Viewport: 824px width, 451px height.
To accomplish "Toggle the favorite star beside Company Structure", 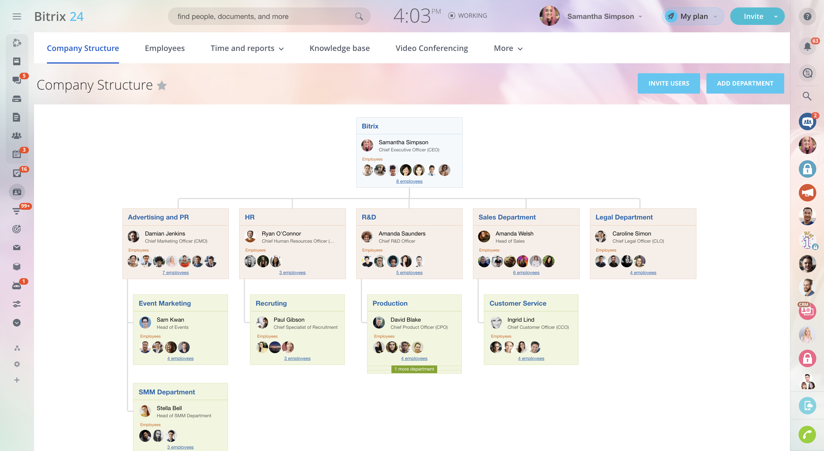I will [162, 85].
